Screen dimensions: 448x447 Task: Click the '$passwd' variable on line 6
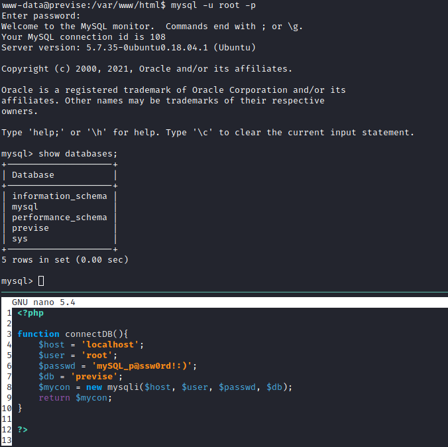click(x=57, y=366)
